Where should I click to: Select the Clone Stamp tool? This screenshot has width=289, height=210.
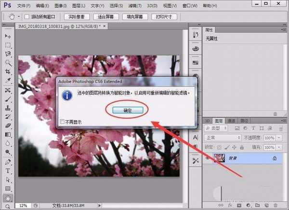click(8, 108)
